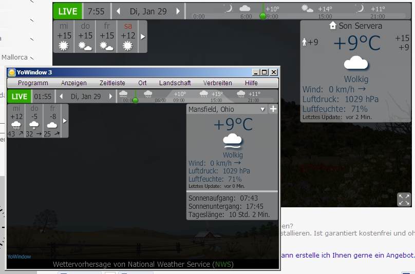
Task: Select the Saturday 'sa' forecast day
Action: [128, 36]
